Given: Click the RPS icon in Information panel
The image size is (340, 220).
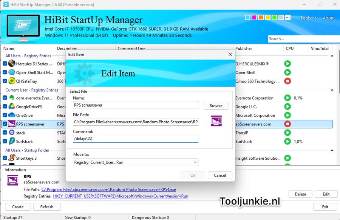Looking at the screenshot, I should (x=13, y=180).
